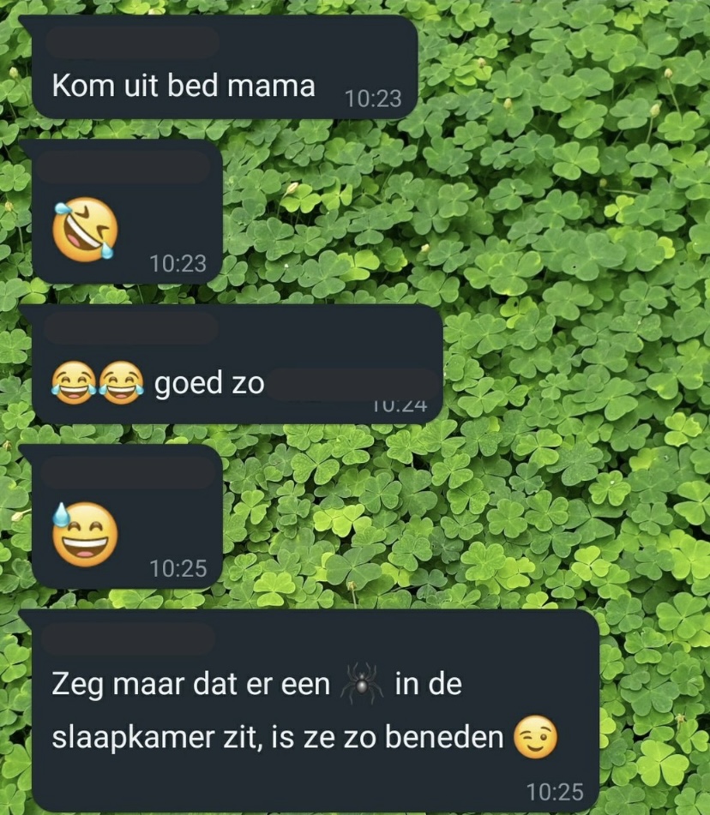Select the 'goed zo' message bubble

[238, 364]
